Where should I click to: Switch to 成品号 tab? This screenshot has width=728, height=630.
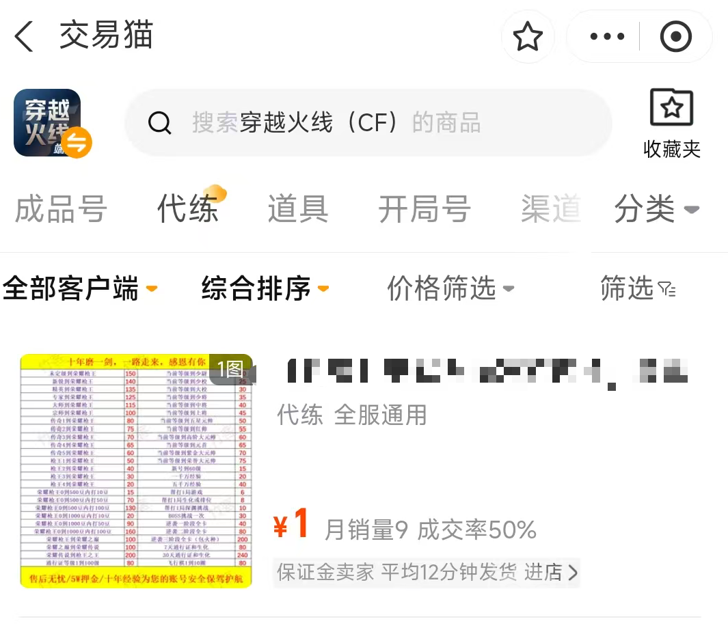(x=61, y=209)
